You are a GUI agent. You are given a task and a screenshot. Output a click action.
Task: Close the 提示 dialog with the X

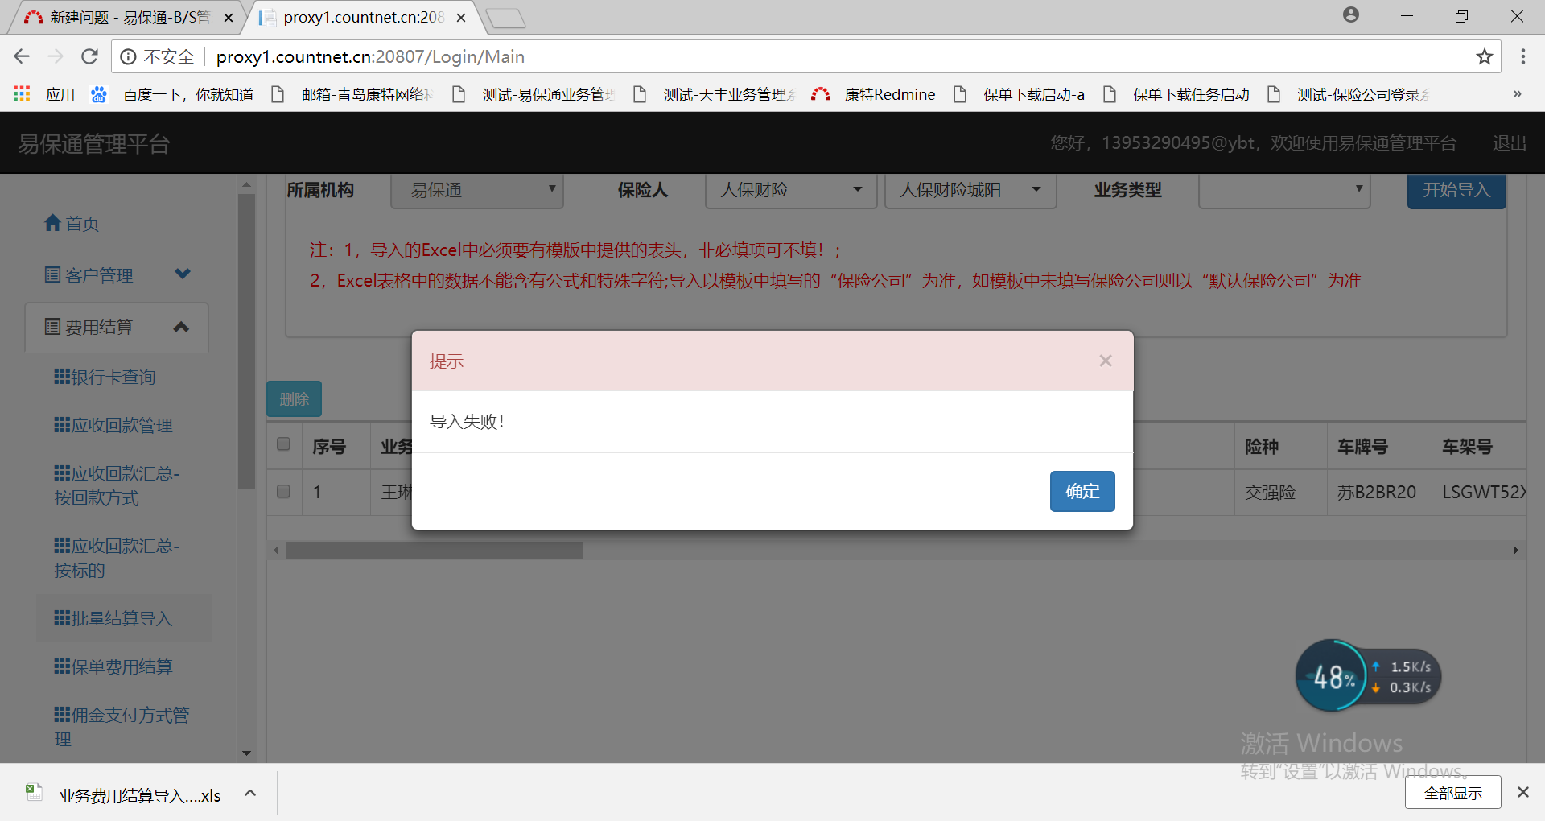point(1106,361)
